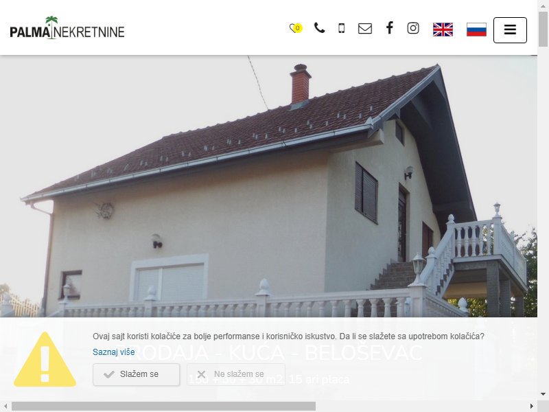Open the Instagram profile icon
Viewport: 549px width, 412px height.
click(413, 28)
